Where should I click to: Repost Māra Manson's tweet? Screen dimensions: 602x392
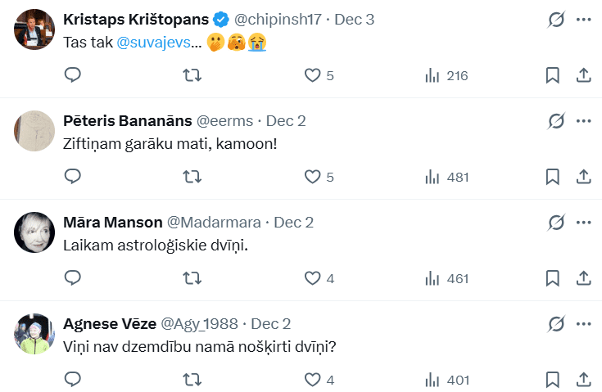pyautogui.click(x=192, y=278)
